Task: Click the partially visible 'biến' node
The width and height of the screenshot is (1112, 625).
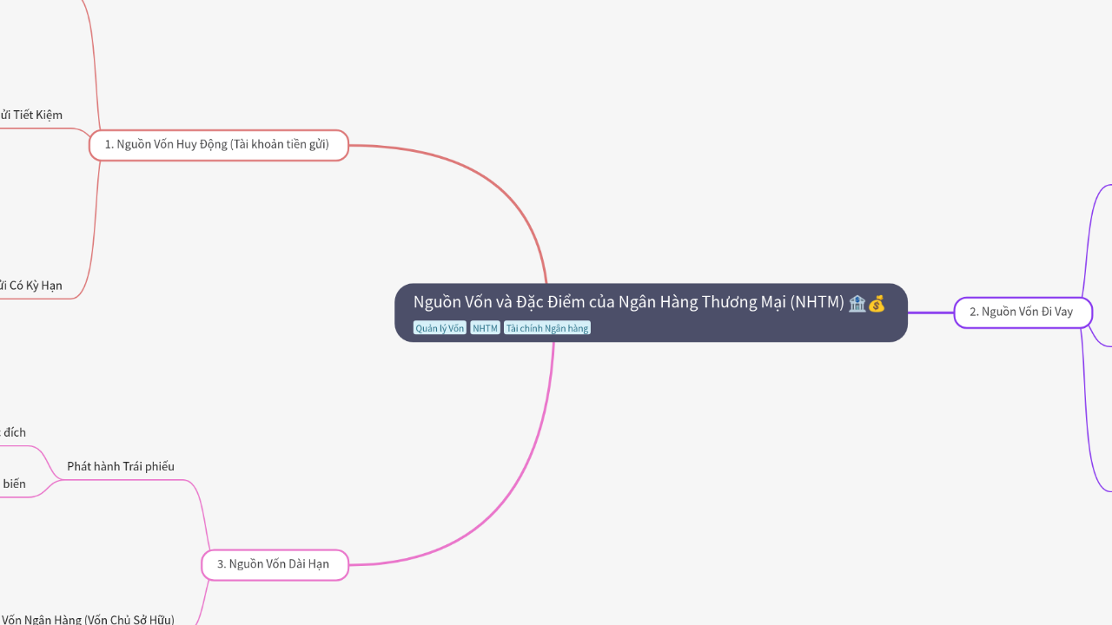Action: [x=14, y=484]
